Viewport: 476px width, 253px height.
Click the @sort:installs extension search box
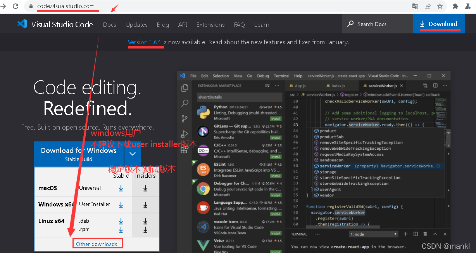pos(239,97)
